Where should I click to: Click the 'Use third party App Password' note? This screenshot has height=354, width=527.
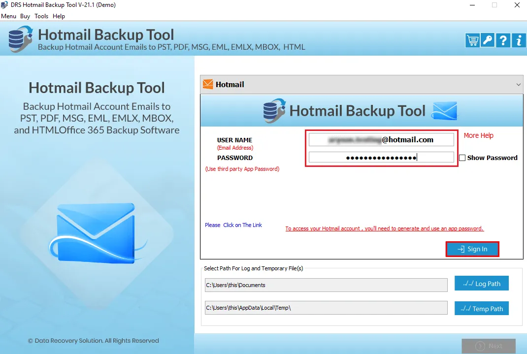242,169
